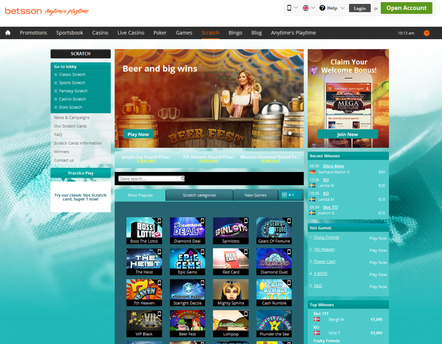Open the Diamond Deal game
Screen dimensions: 442x344
coord(187,230)
